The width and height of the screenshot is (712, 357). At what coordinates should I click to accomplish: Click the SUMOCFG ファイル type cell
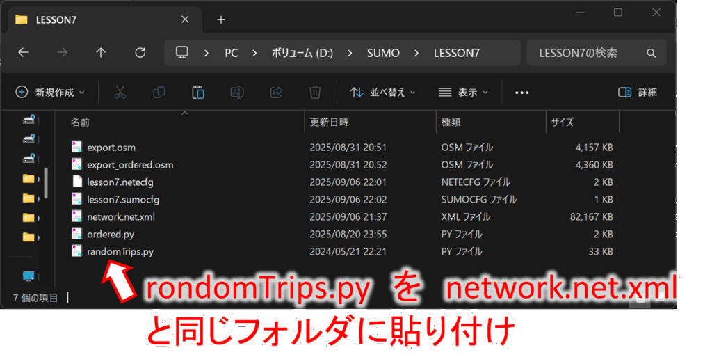pos(479,200)
